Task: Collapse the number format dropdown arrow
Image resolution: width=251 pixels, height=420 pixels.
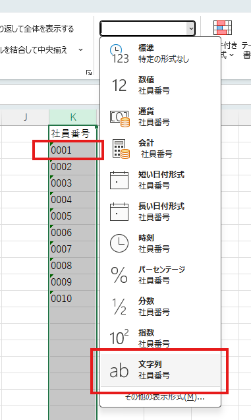Action: pos(191,28)
